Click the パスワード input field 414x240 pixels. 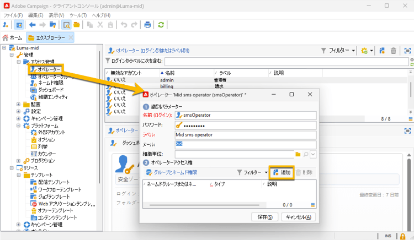246,126
